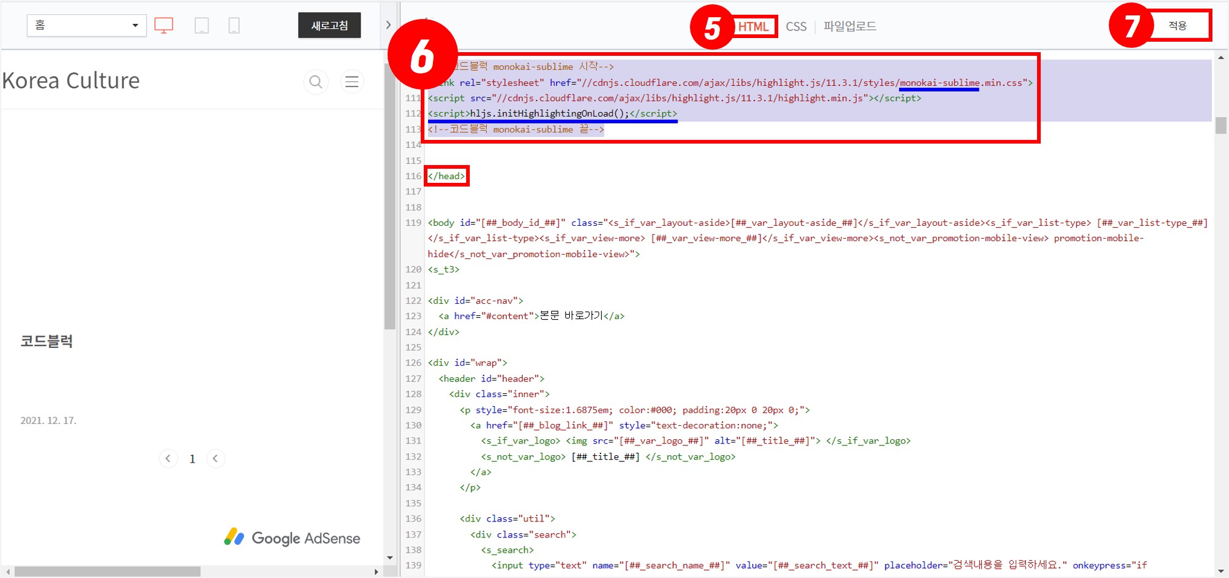
Task: Open the 파일업로드 tab
Action: 850,26
